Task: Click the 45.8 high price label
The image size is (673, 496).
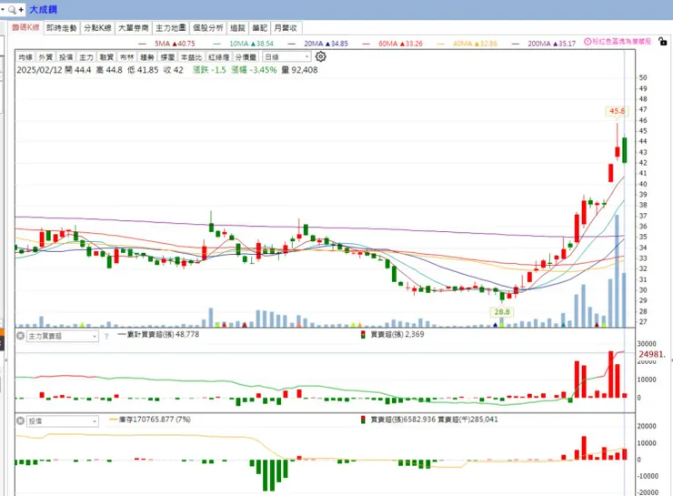Action: coord(617,111)
